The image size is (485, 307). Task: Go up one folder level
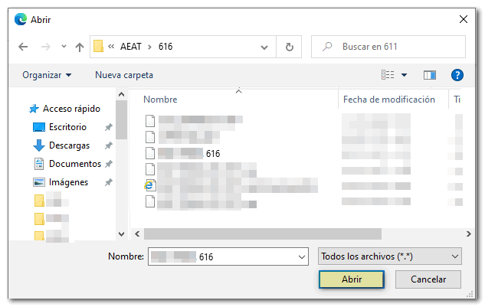[80, 47]
